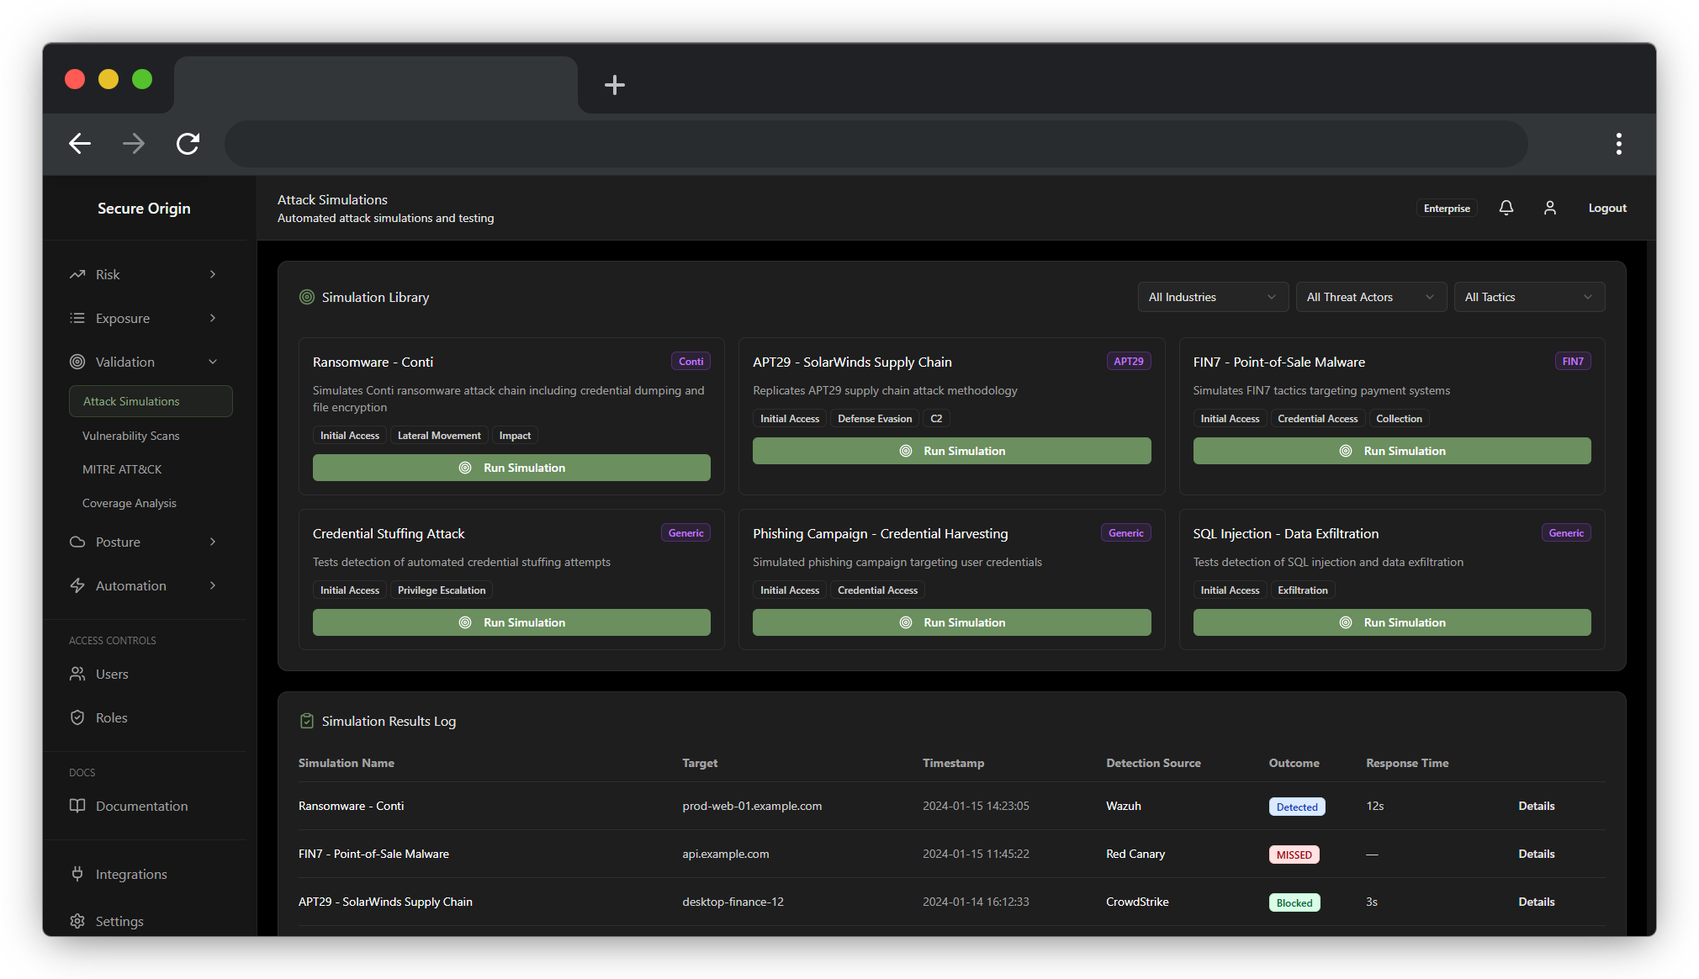Run the Ransomware - Conti simulation
The height and width of the screenshot is (979, 1699).
click(511, 468)
